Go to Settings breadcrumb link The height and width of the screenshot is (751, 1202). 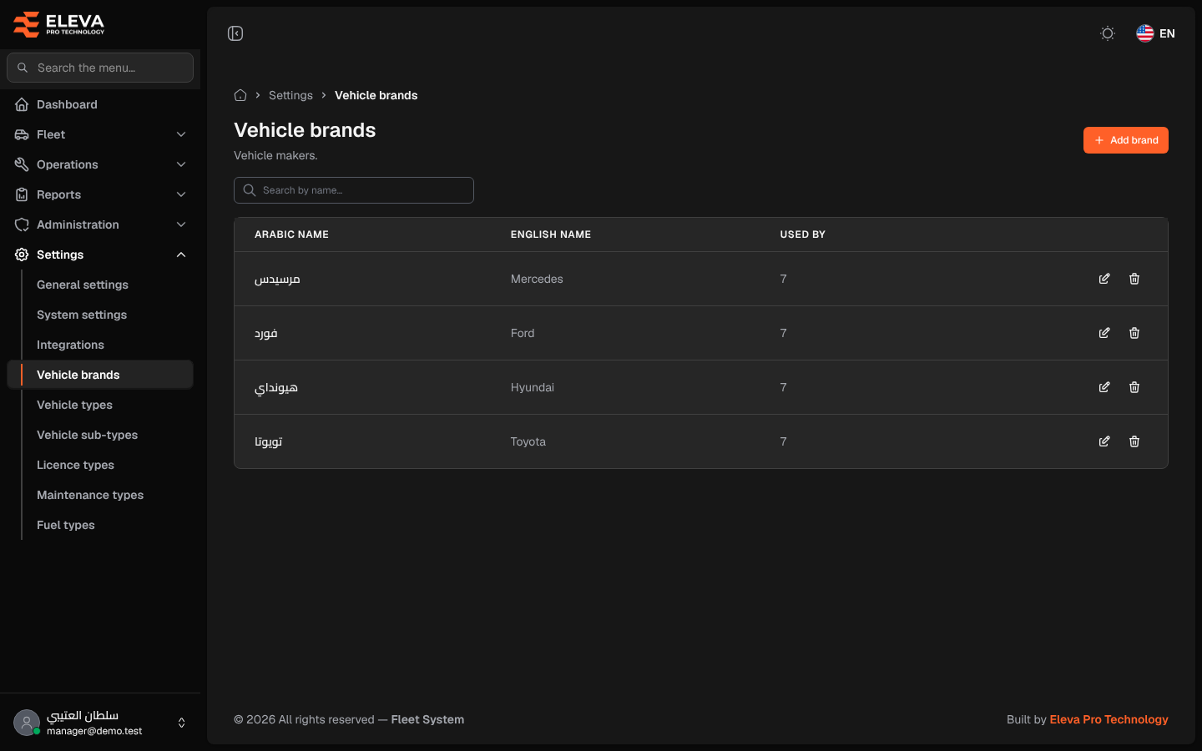click(x=290, y=95)
